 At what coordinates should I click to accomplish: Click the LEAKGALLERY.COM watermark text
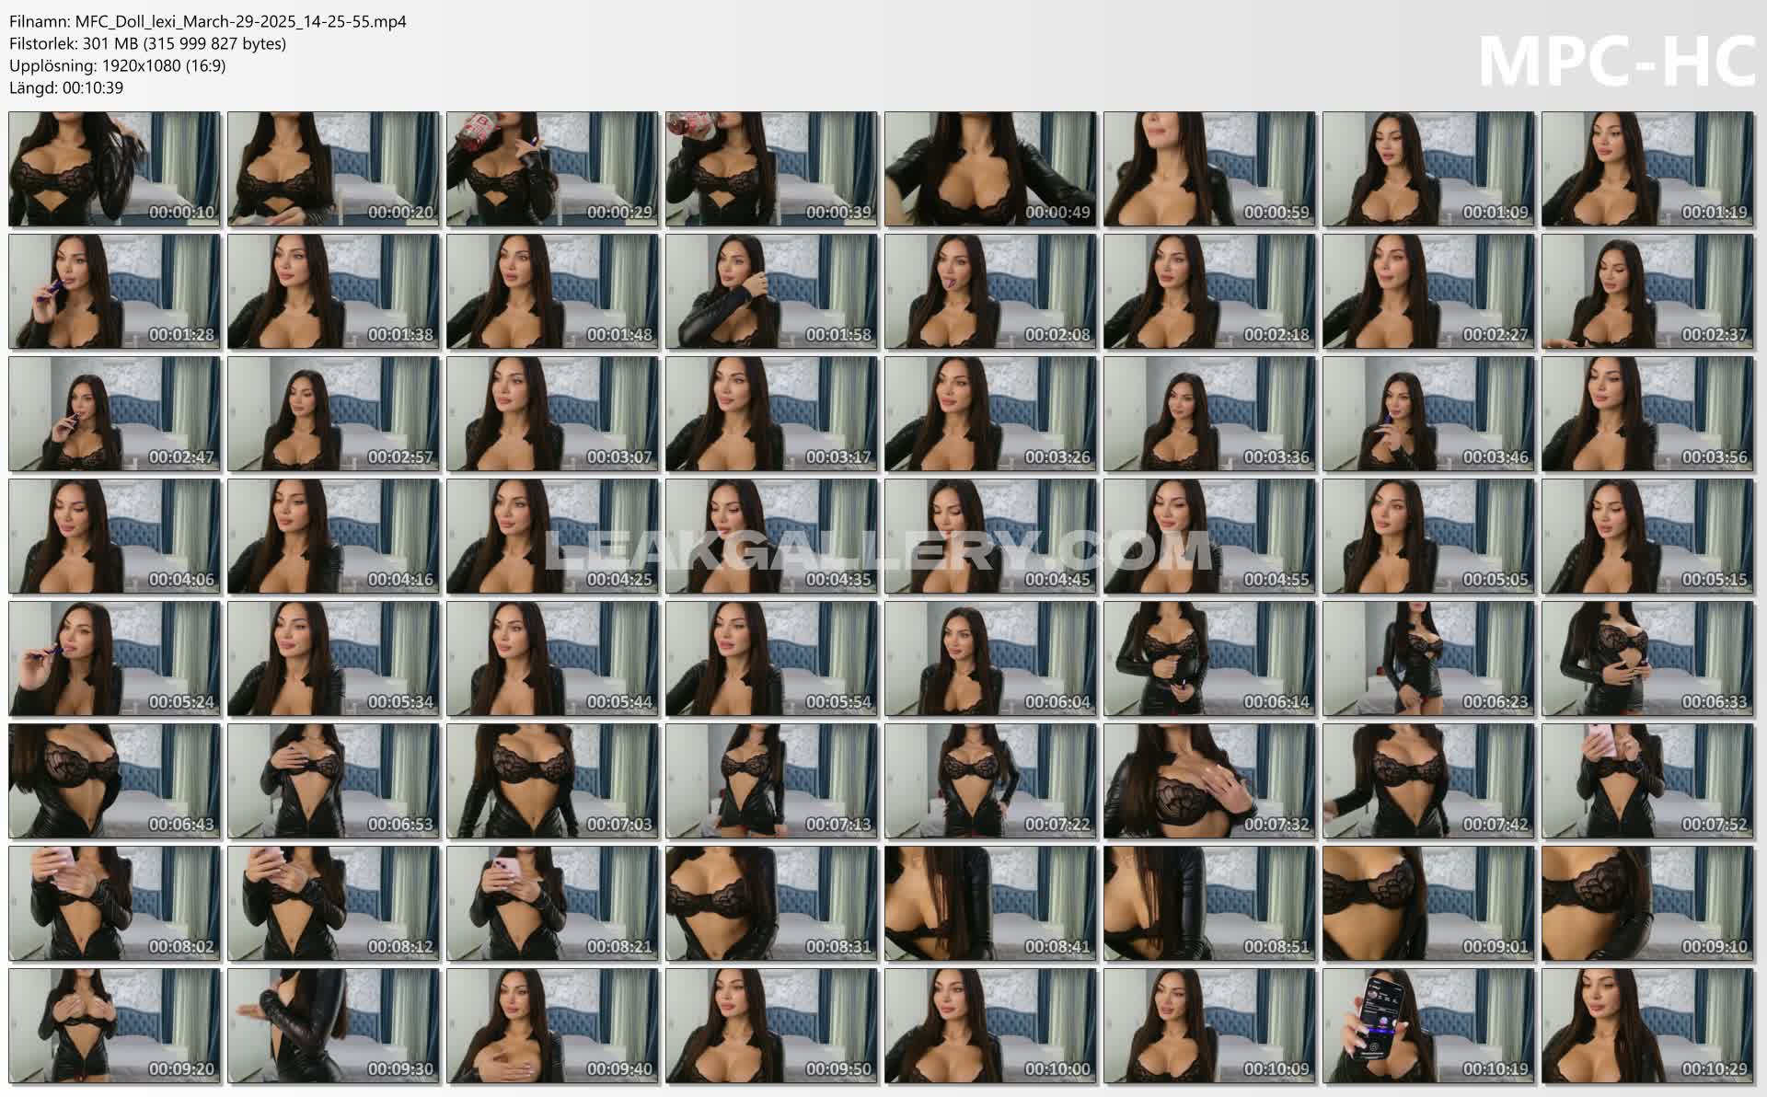876,551
